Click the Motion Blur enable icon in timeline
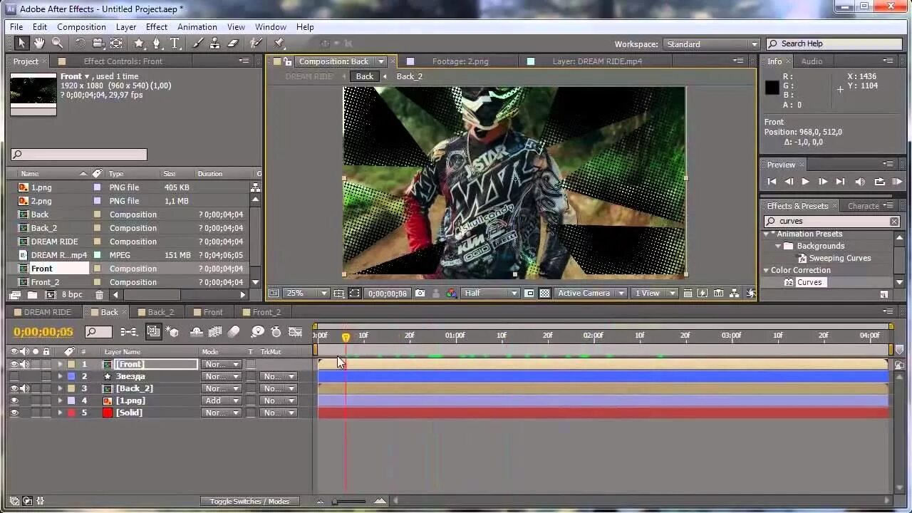912x513 pixels. pos(234,331)
